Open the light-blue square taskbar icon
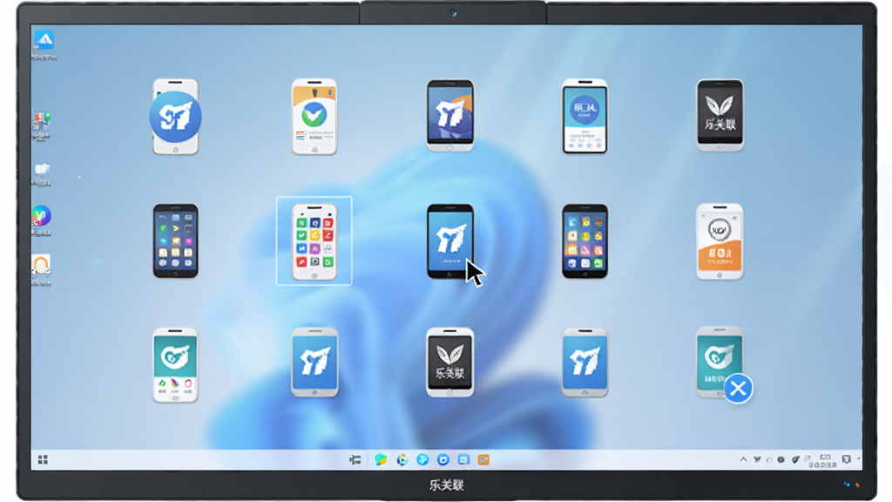Viewport: 892px width, 502px height. pos(463,460)
